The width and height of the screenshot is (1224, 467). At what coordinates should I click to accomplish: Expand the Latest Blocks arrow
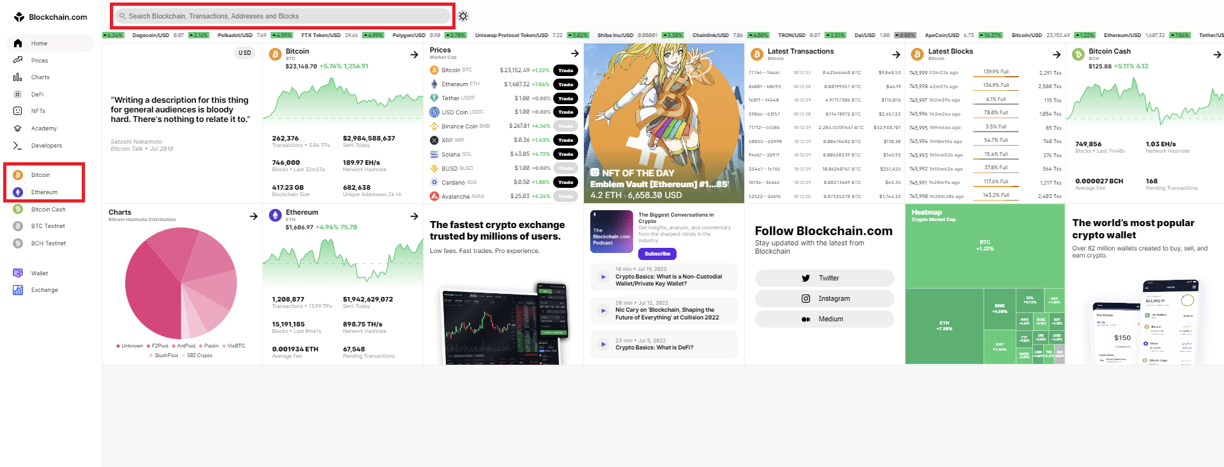coord(1057,55)
